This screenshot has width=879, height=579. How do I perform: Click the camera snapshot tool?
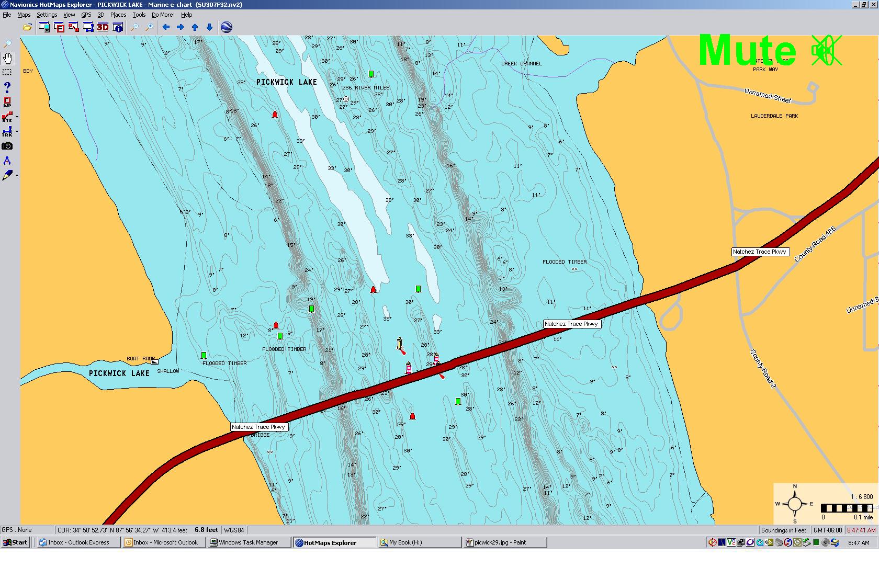[x=7, y=146]
